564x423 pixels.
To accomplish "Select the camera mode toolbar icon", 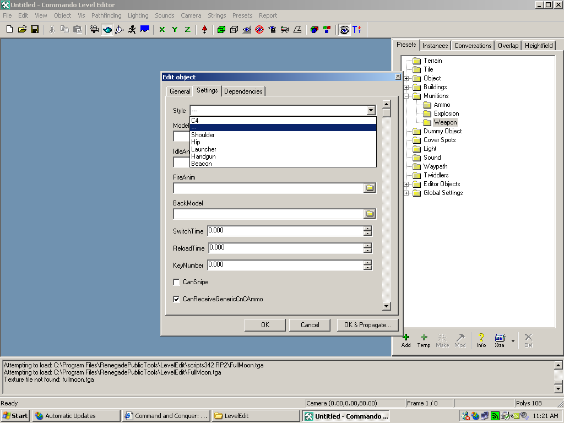I will click(94, 30).
